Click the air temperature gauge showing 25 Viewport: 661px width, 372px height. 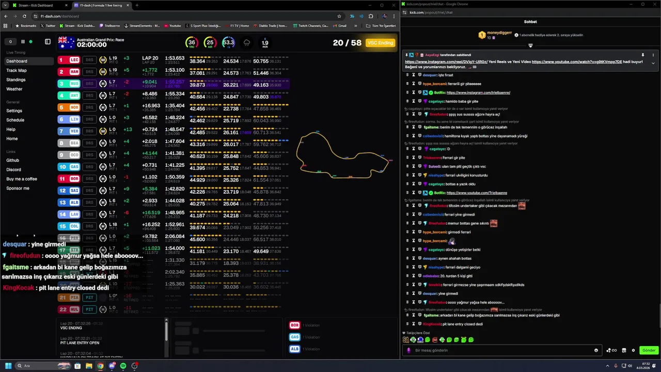tap(210, 43)
